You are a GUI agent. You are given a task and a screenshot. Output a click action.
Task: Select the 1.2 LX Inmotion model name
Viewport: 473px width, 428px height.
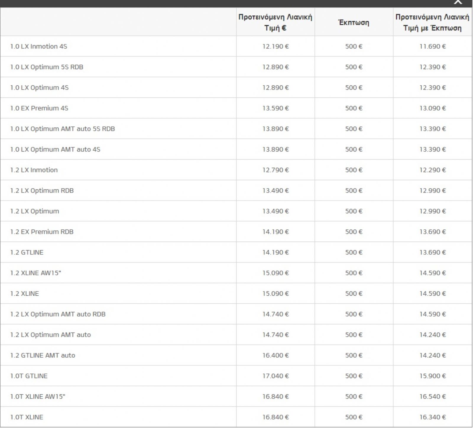pos(34,170)
